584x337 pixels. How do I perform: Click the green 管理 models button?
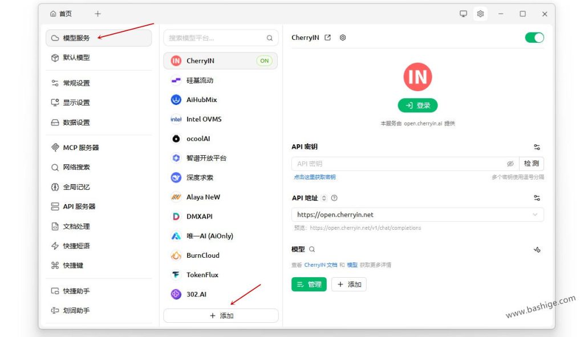[309, 285]
